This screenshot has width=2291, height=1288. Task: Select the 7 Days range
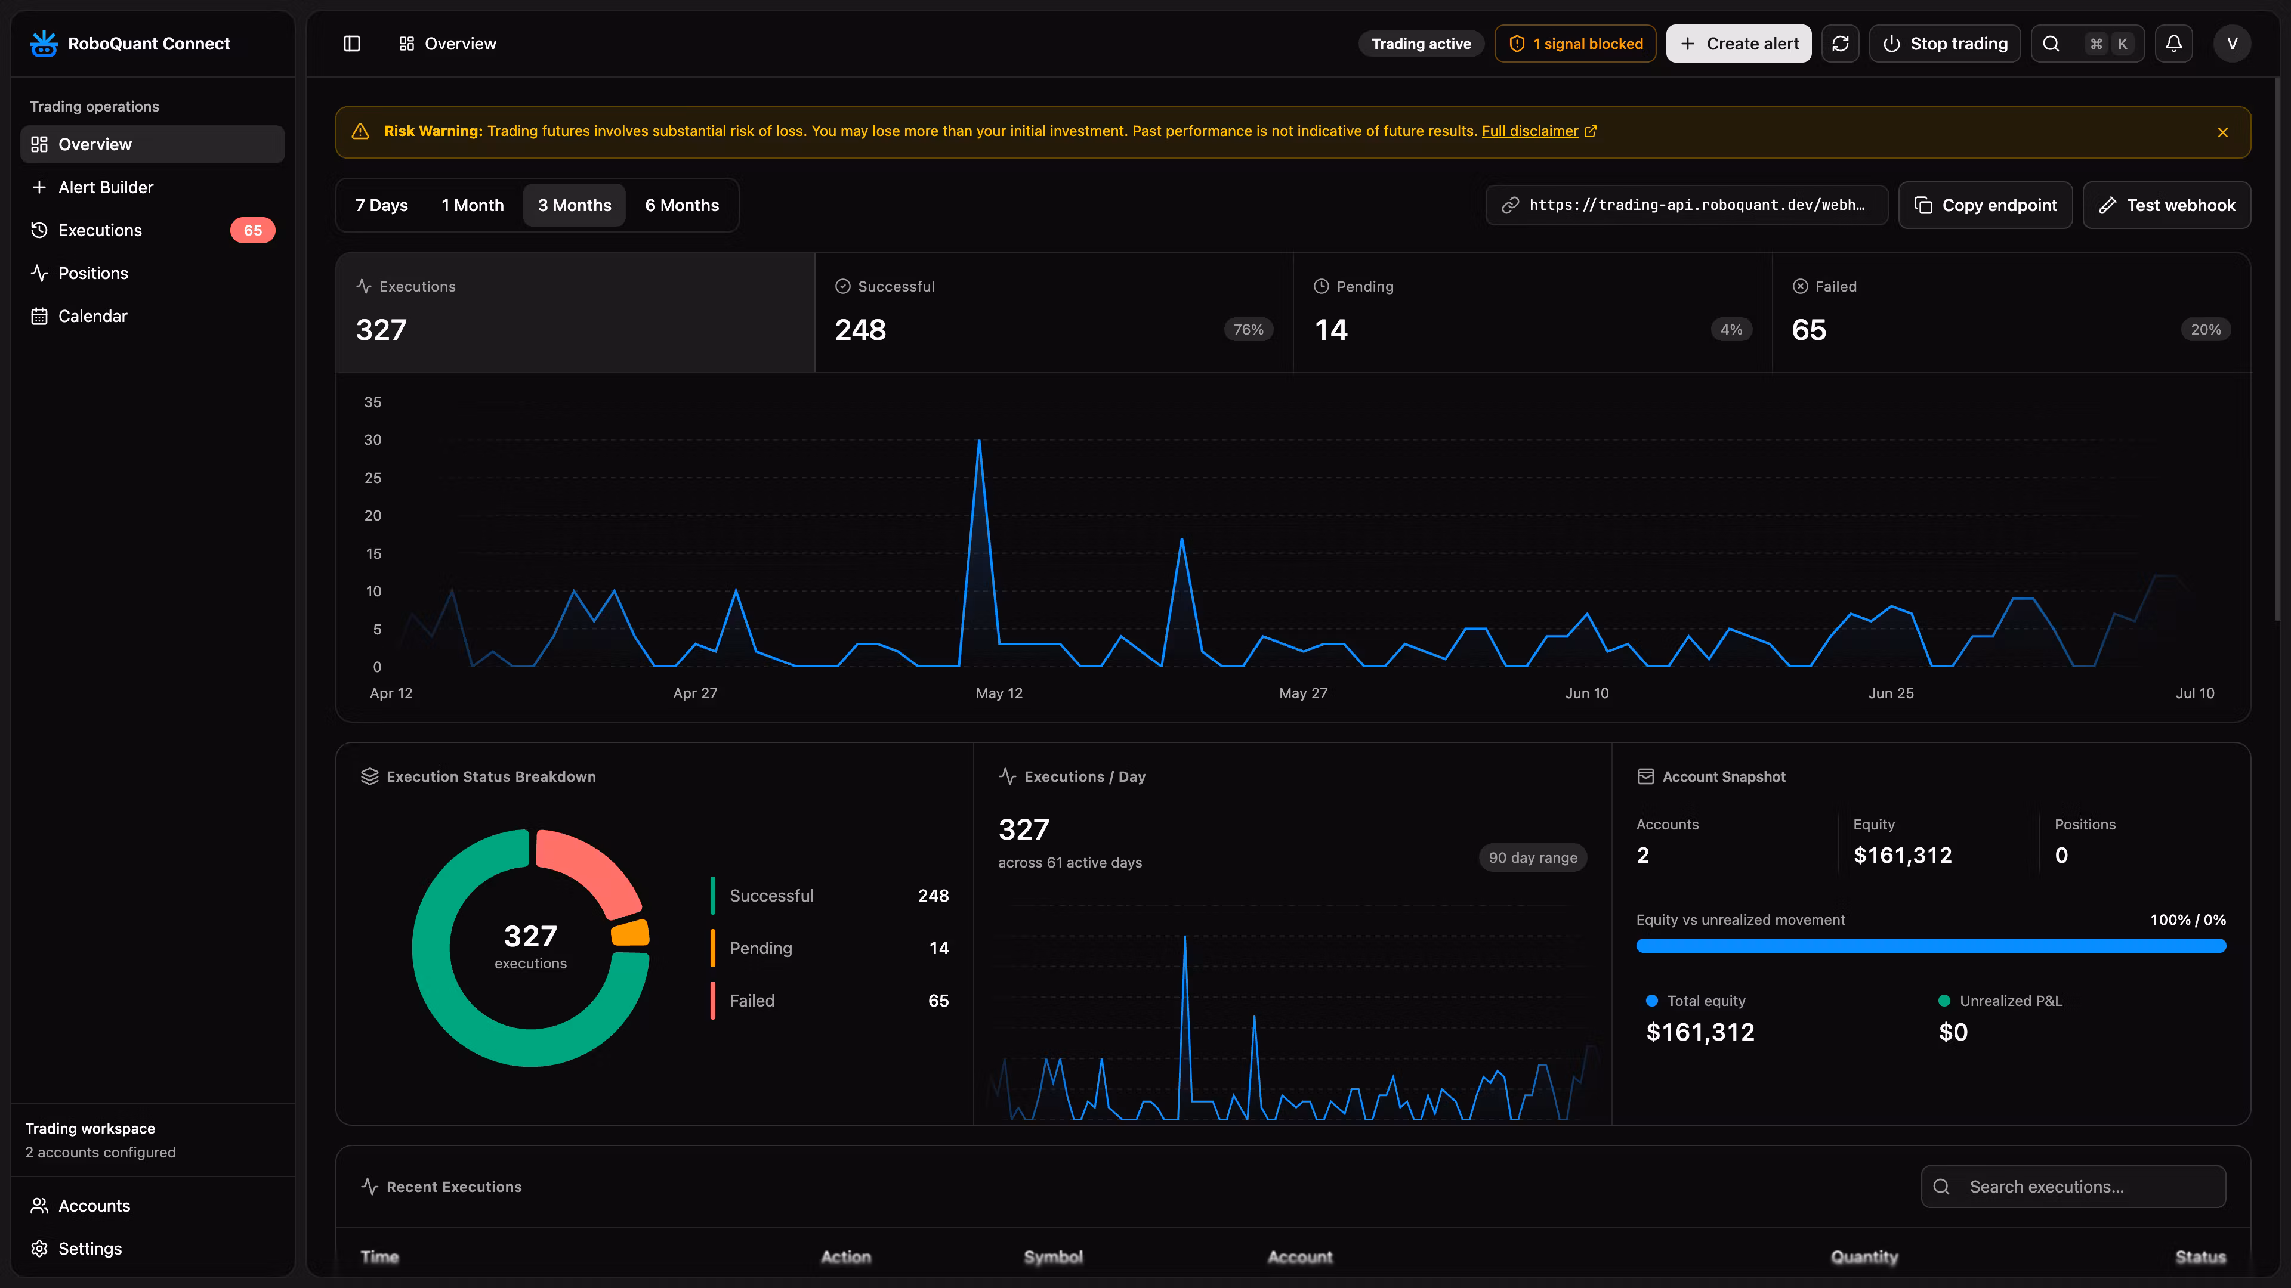point(382,205)
